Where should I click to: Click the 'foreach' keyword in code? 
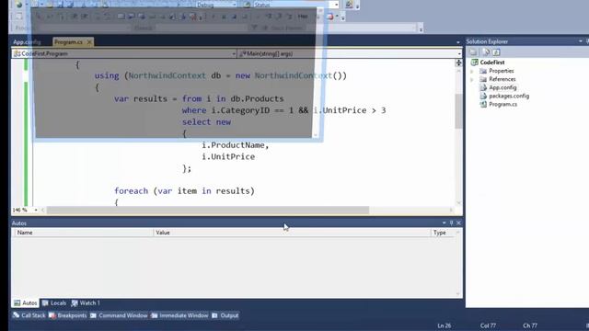[x=131, y=191]
